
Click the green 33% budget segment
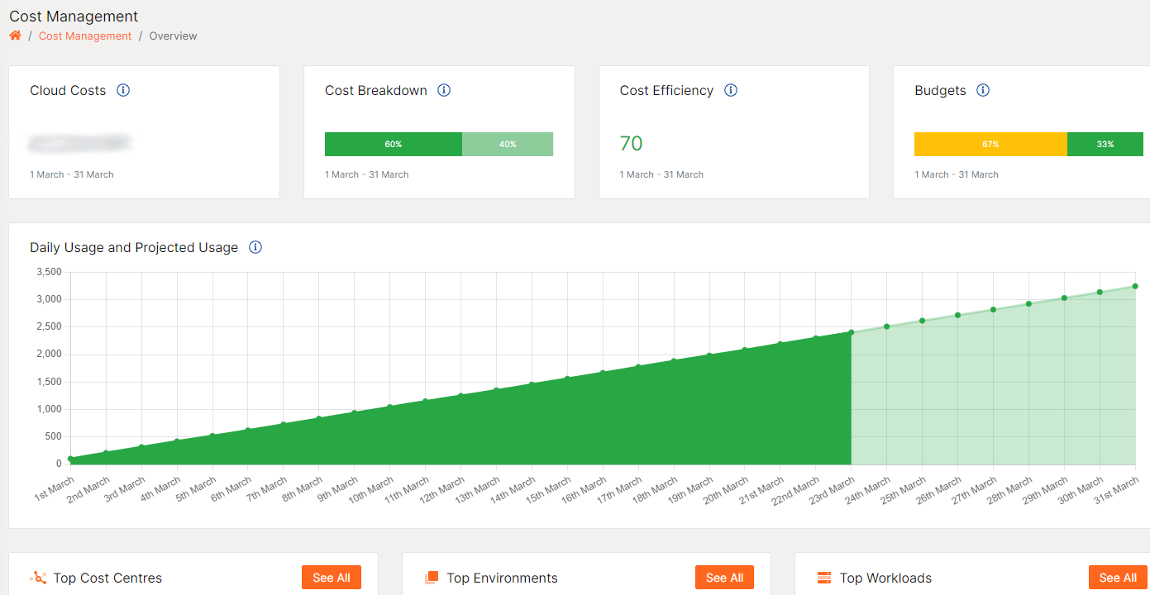coord(1105,144)
